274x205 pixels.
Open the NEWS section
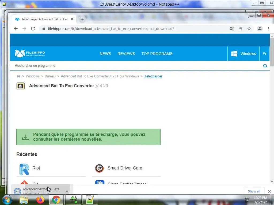105,54
